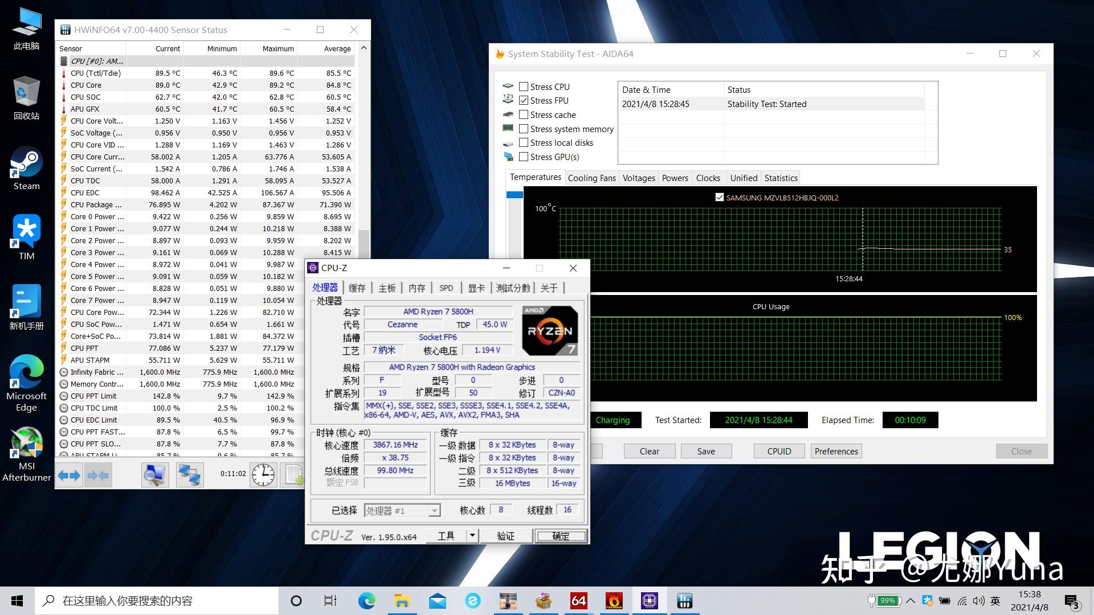
Task: Open the SPD tab in CPU-Z
Action: click(x=447, y=288)
